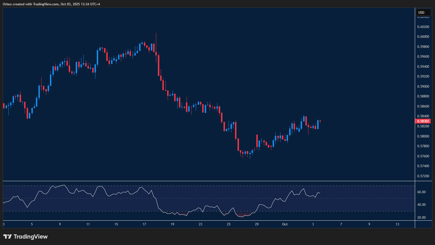Select the 13 date label on the time axis

tap(397, 224)
